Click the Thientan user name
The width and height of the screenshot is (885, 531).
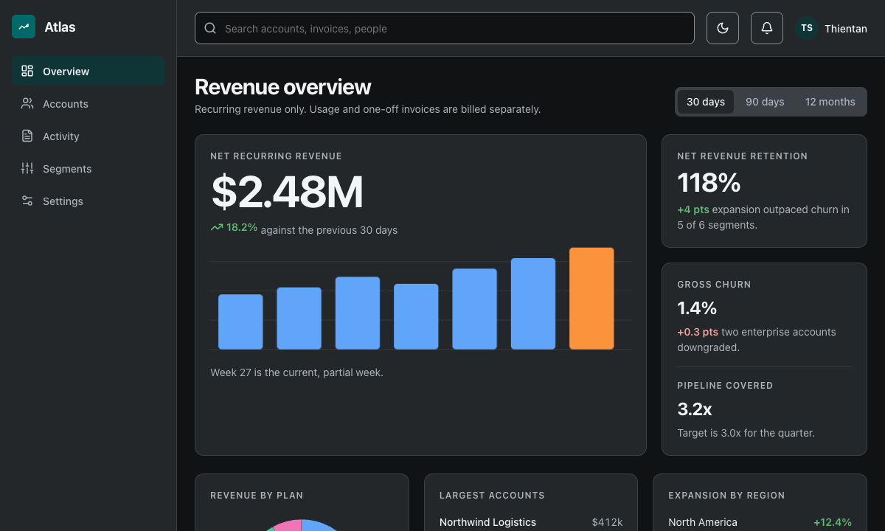846,29
